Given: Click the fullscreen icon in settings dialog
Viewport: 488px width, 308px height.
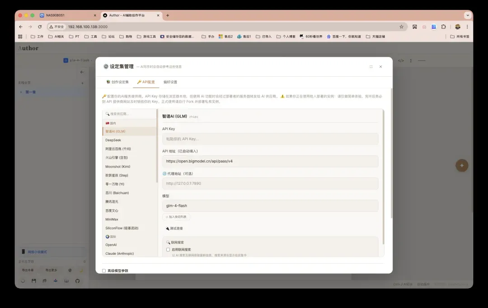Looking at the screenshot, I should [x=371, y=66].
